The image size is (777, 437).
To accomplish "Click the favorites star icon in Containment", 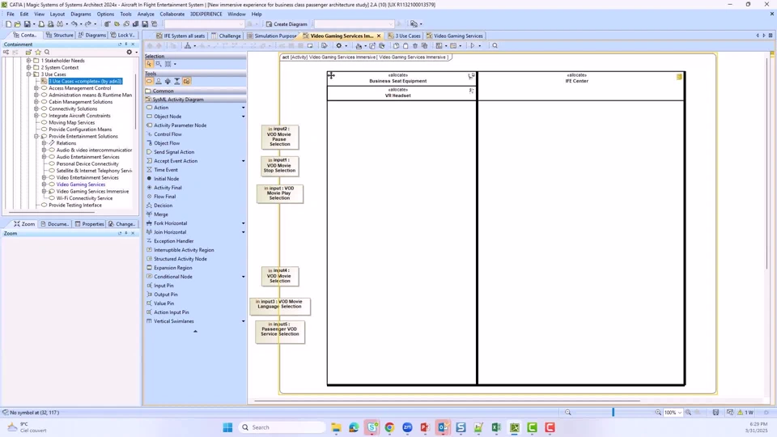I will click(x=38, y=52).
